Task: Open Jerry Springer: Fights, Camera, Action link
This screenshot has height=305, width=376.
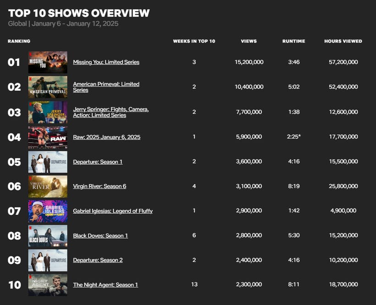Action: click(x=111, y=112)
